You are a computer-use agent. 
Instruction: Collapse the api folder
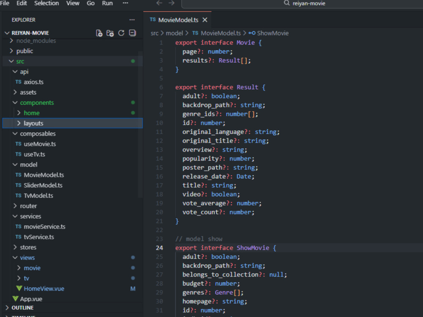point(15,71)
